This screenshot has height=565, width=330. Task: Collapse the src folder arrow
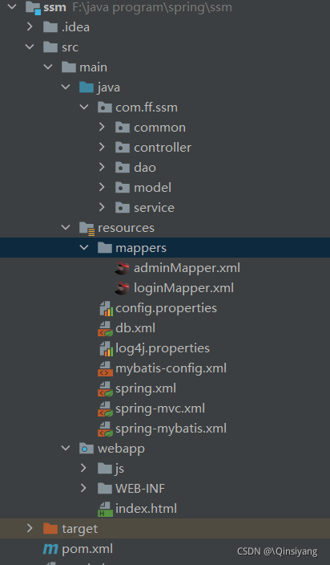tap(30, 47)
